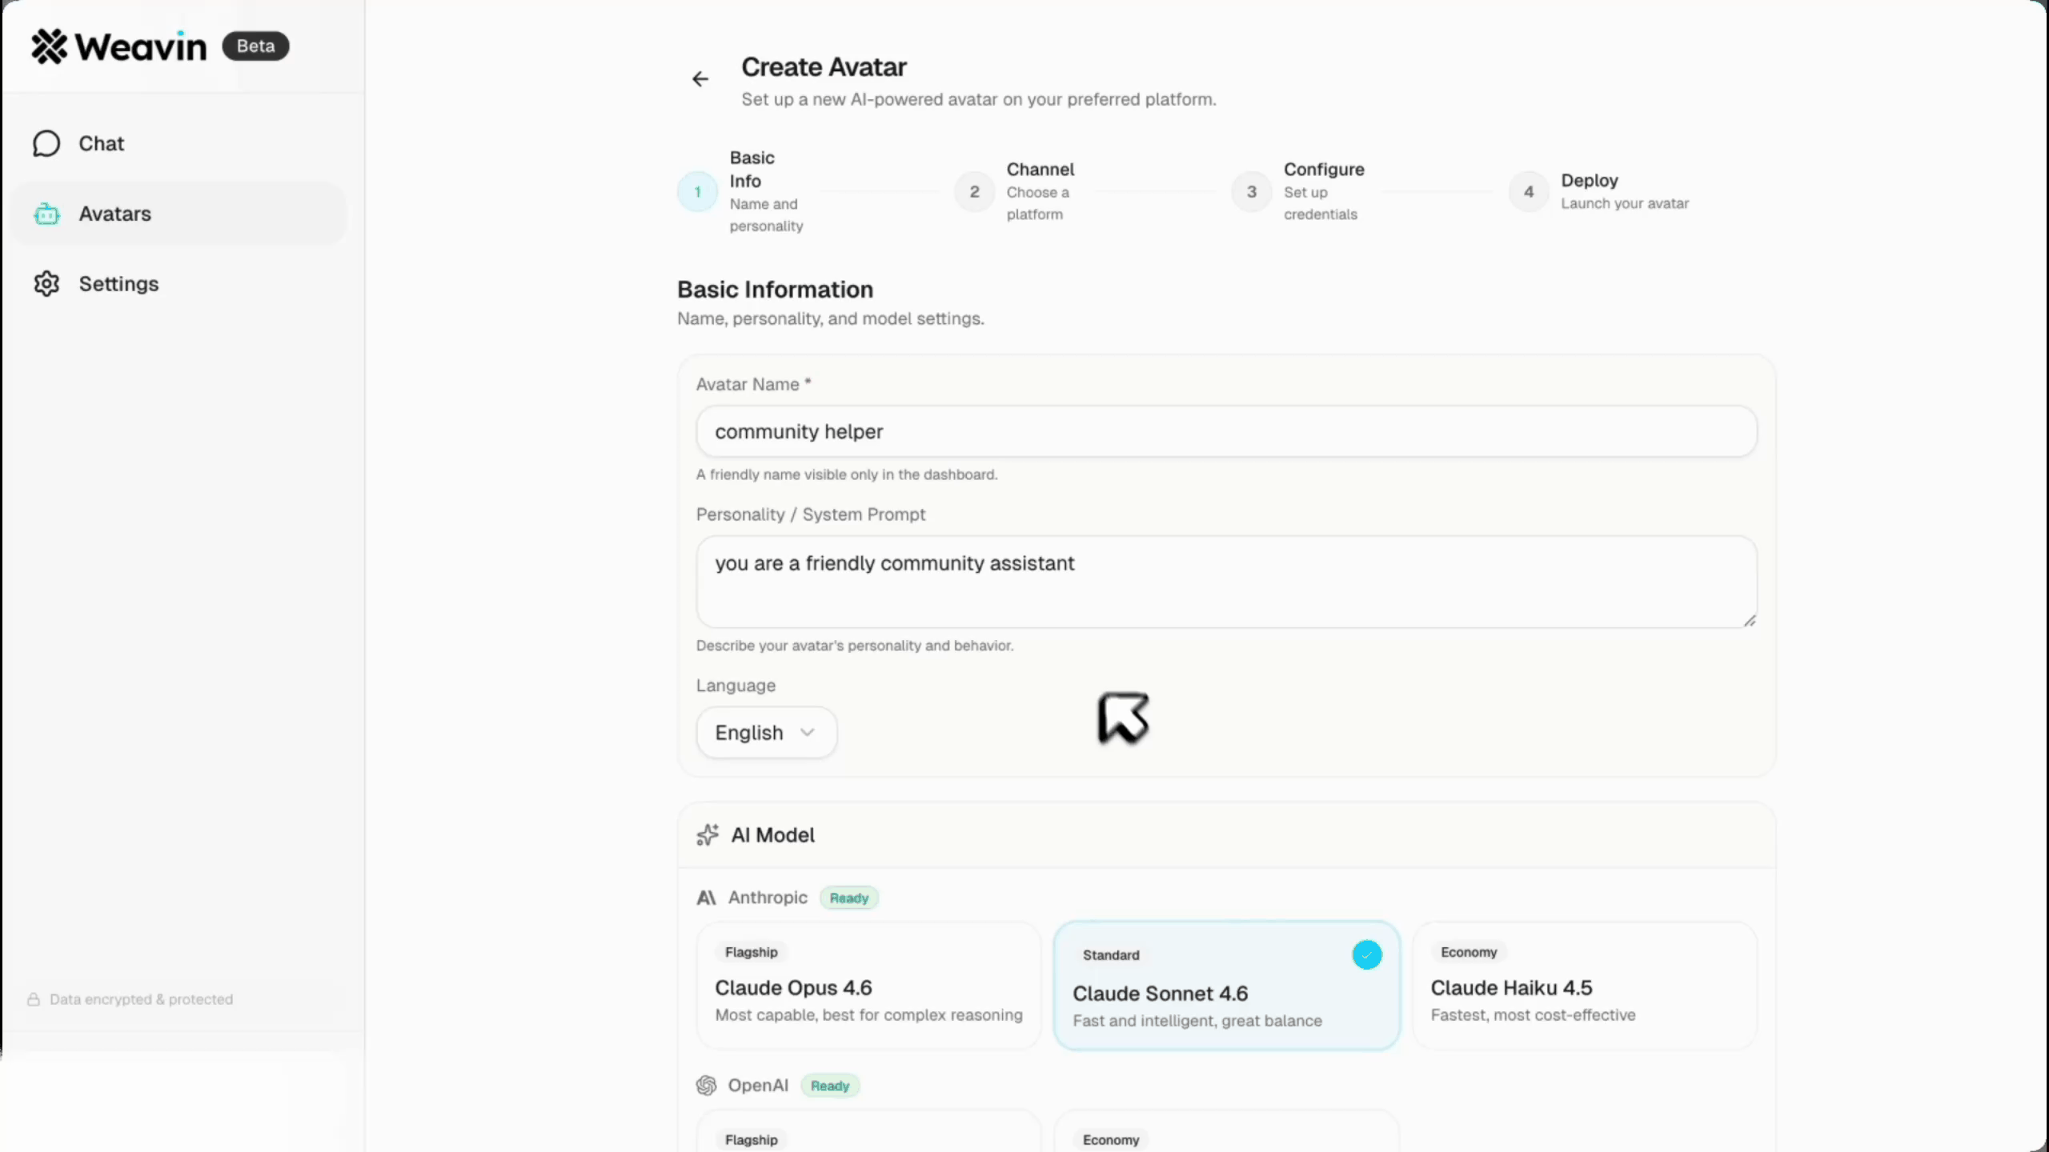Viewport: 2049px width, 1152px height.
Task: Click 'A friendly name visible only in the dashboard.'
Action: 847,474
